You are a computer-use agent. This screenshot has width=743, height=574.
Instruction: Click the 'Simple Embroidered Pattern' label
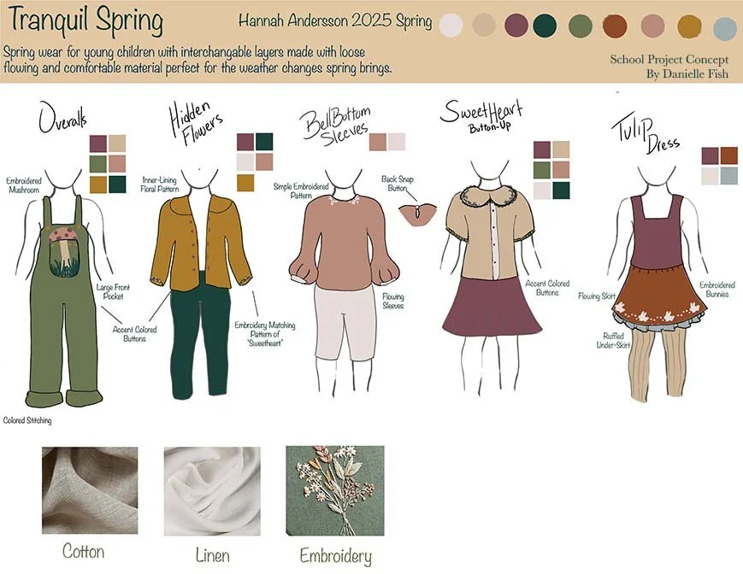[301, 190]
